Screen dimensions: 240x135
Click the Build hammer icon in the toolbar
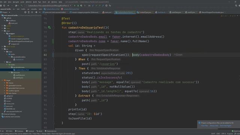22,6
